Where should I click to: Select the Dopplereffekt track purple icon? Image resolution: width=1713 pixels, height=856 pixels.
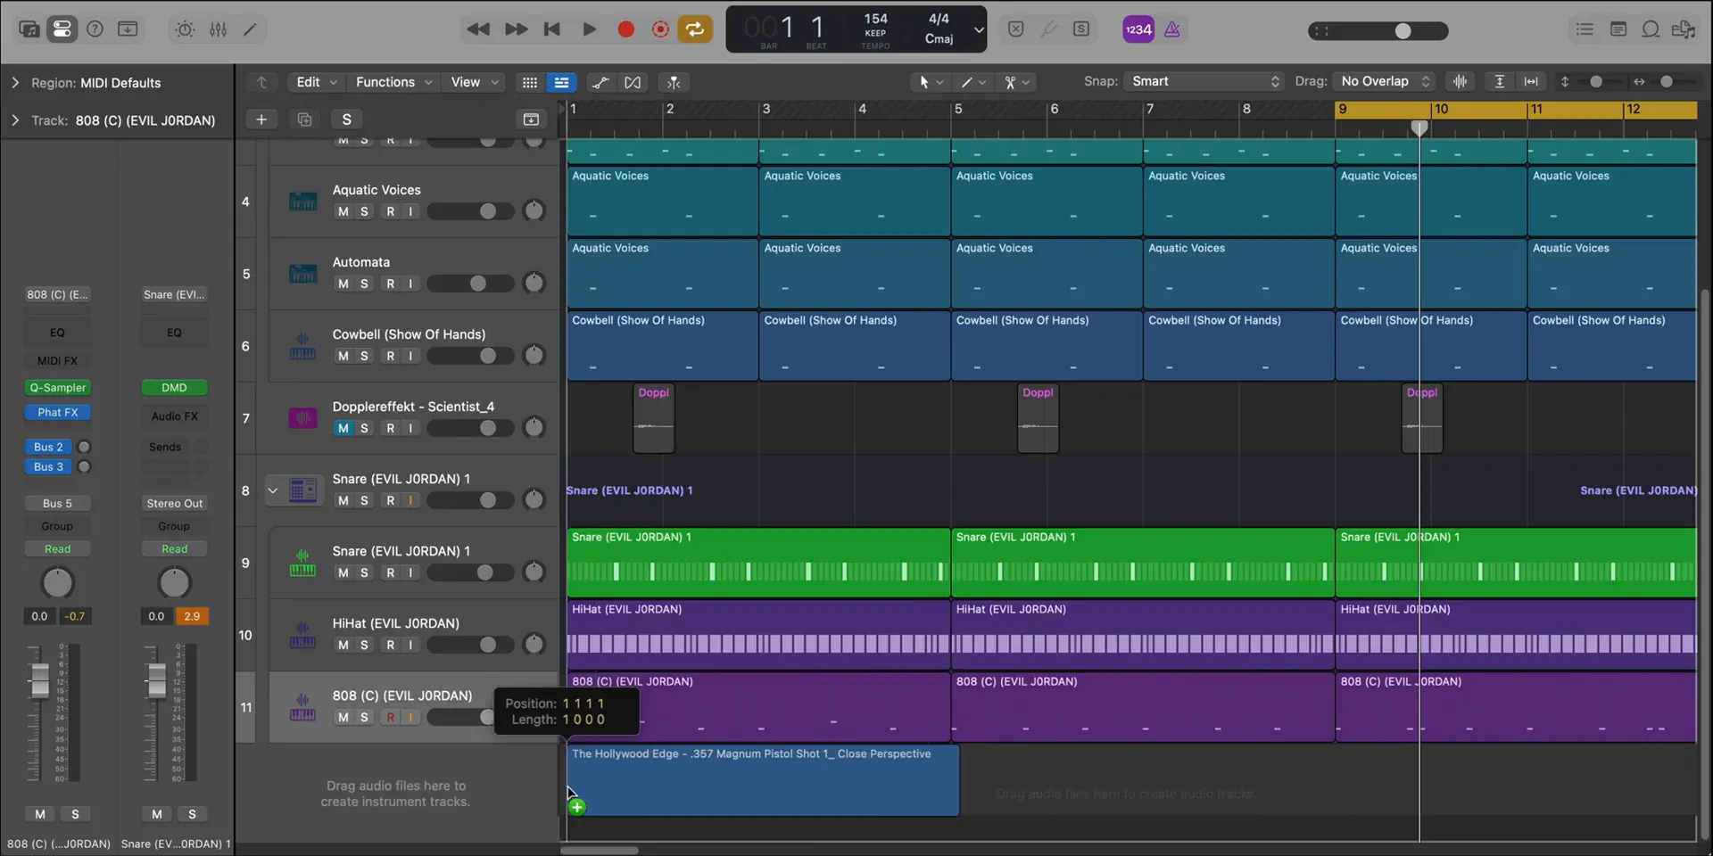[302, 417]
